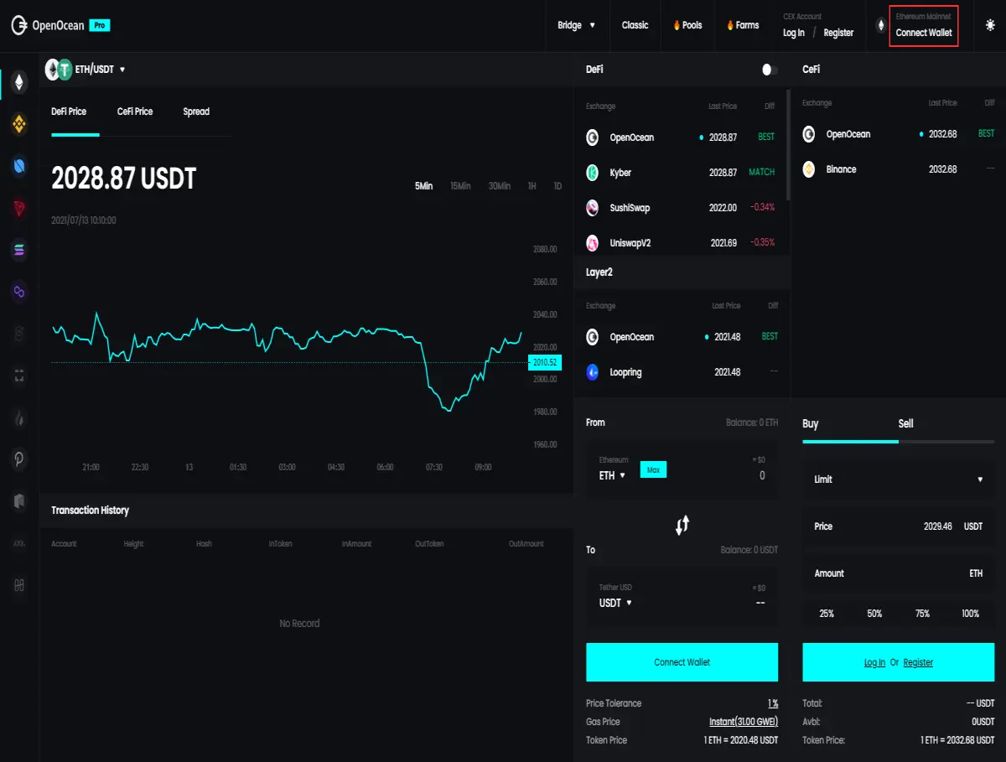Viewport: 1006px width, 762px height.
Task: Toggle the light/dark theme sun icon
Action: click(990, 25)
